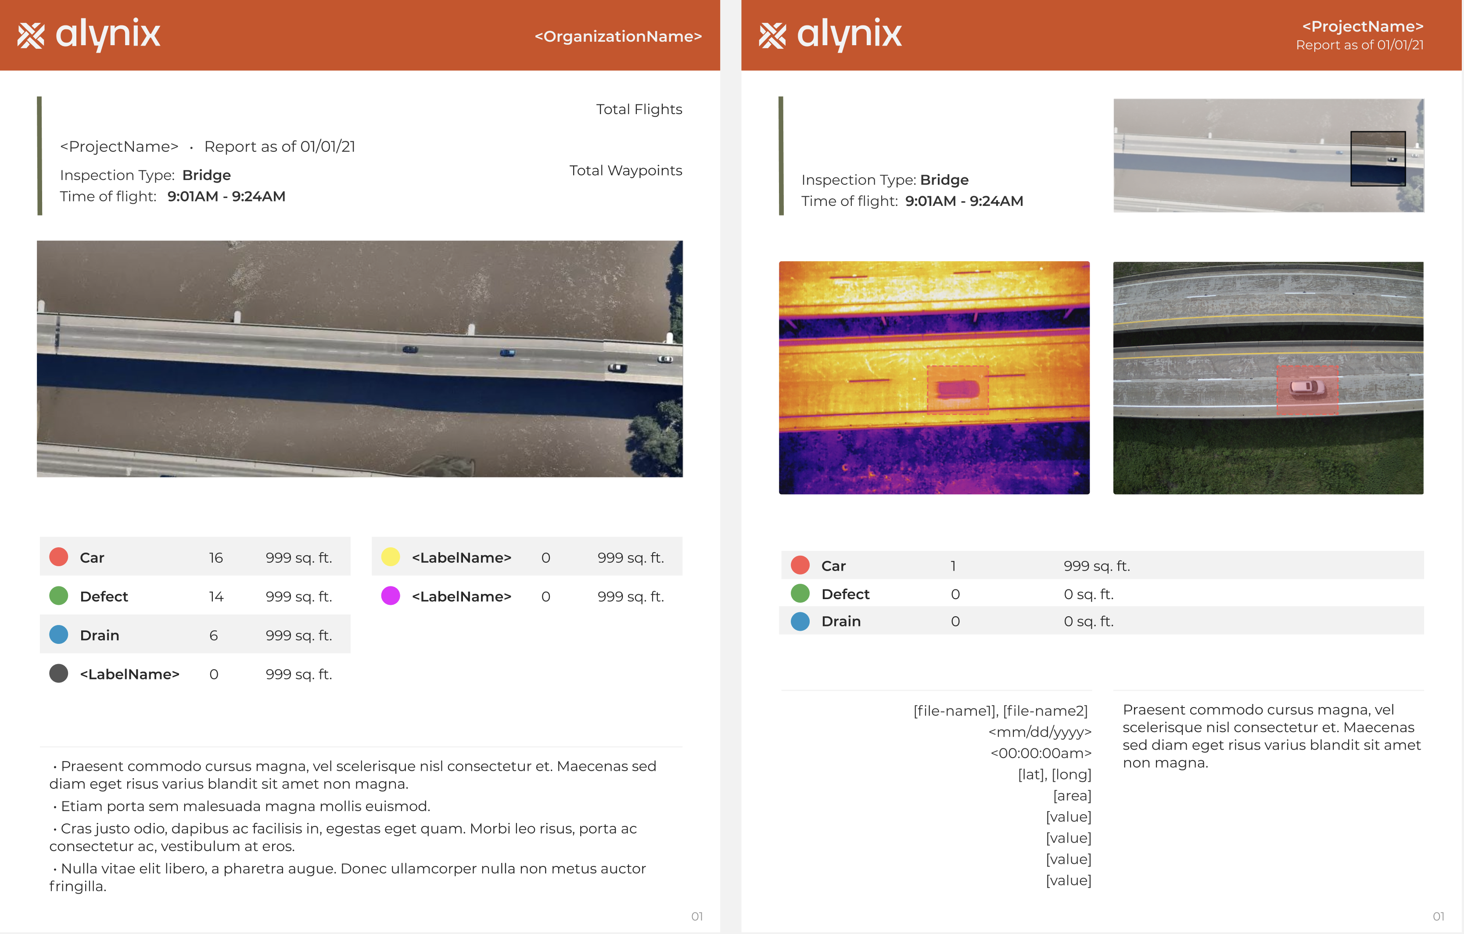
Task: Click the [lat], [long] placeholder
Action: point(1055,775)
